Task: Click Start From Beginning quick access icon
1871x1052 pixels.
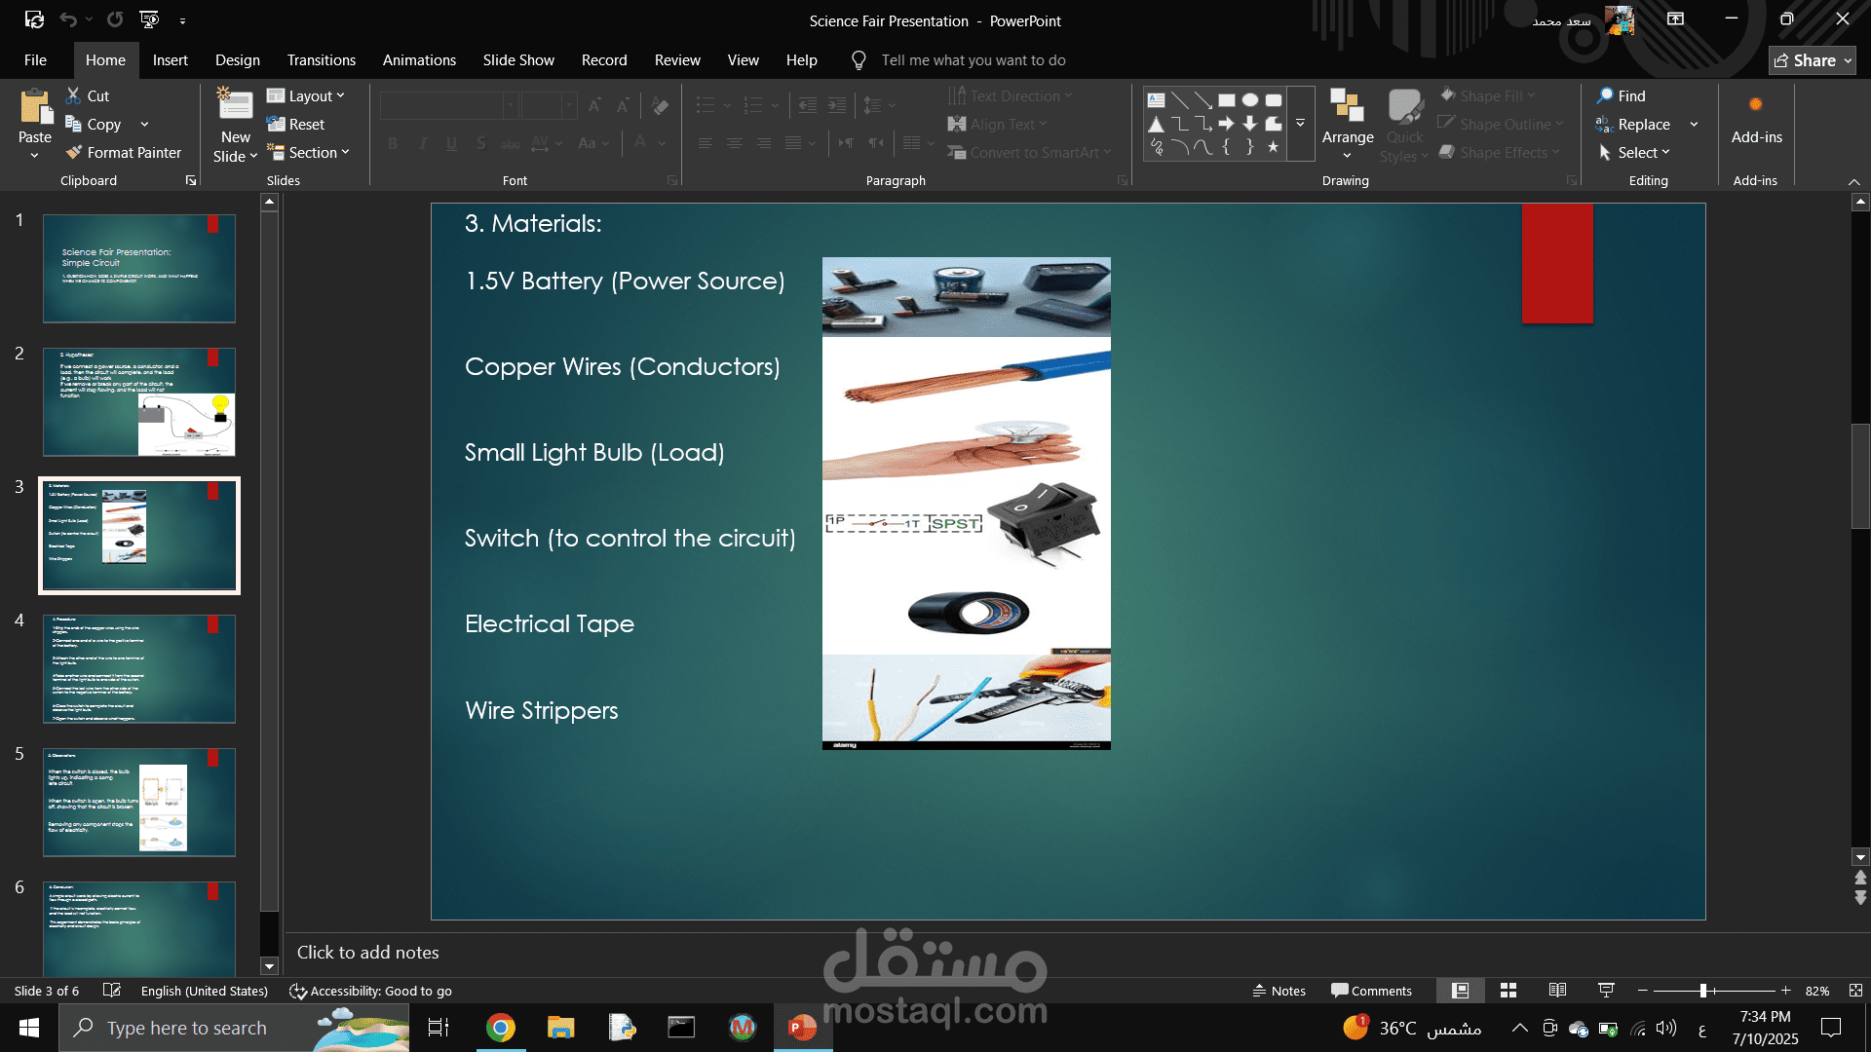Action: [x=149, y=19]
